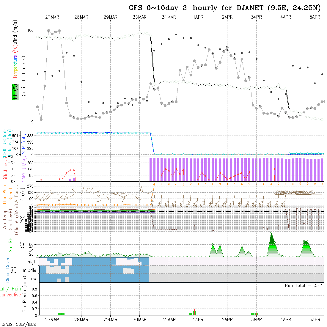Select the "low" cloud cover row label
This screenshot has width=327, height=327.
point(33,279)
